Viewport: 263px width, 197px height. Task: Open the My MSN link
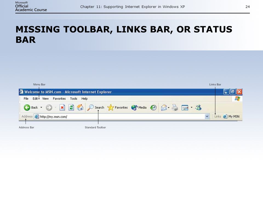tap(231, 117)
